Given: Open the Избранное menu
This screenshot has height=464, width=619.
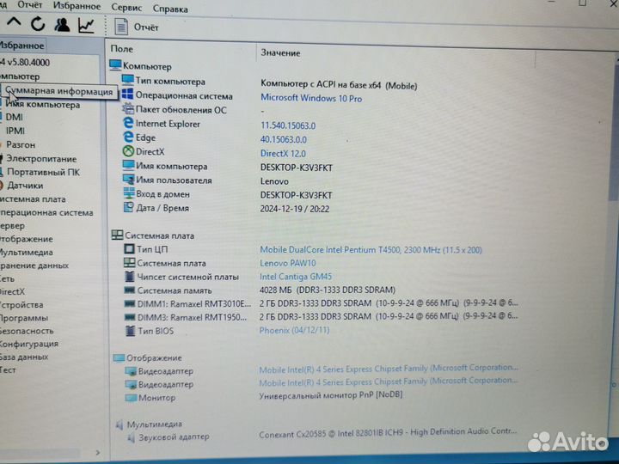Looking at the screenshot, I should (x=77, y=6).
